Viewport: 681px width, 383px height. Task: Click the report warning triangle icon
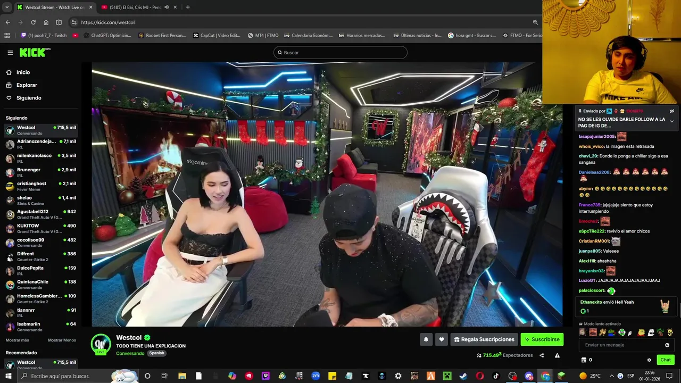pos(557,355)
